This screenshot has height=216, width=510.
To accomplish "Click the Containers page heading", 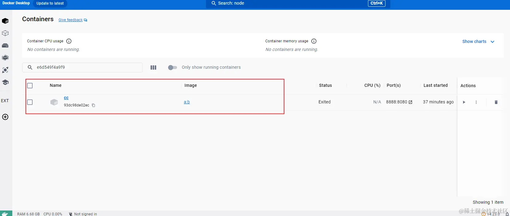I will (x=38, y=19).
